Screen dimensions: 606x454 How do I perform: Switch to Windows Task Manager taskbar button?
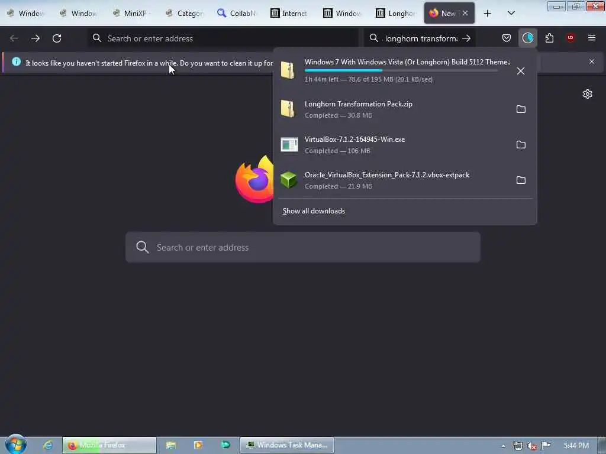tap(287, 445)
